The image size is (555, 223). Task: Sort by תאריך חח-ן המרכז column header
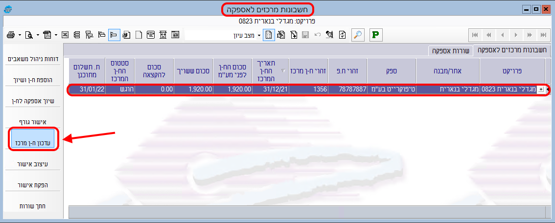pos(269,70)
